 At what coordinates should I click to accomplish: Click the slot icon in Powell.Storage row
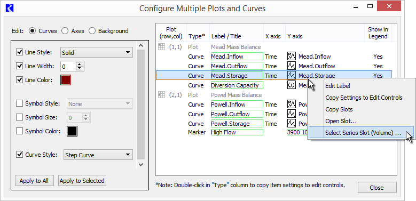coord(291,124)
